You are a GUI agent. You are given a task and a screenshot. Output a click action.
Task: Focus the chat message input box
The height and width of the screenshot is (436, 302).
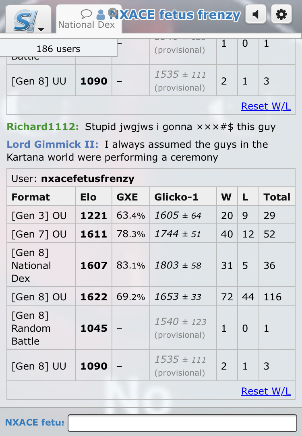pos(182,423)
